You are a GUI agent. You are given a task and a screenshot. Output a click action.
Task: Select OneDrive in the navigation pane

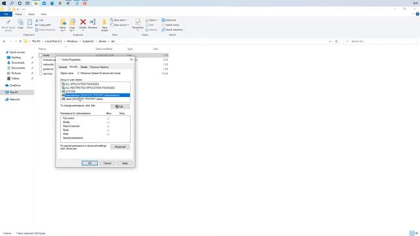(x=15, y=85)
